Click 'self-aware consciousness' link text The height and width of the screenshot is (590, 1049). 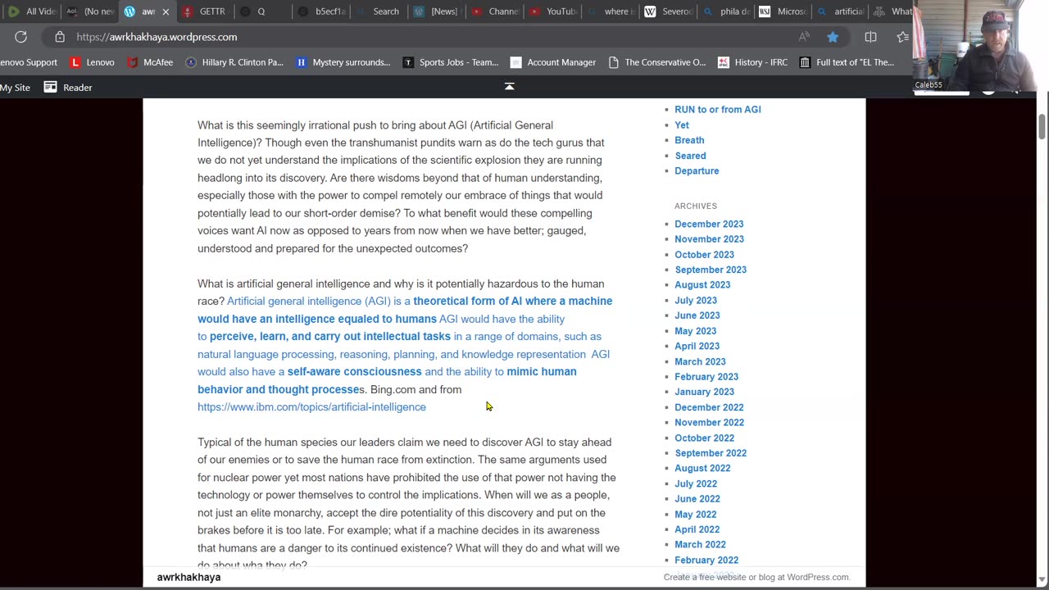(x=354, y=371)
